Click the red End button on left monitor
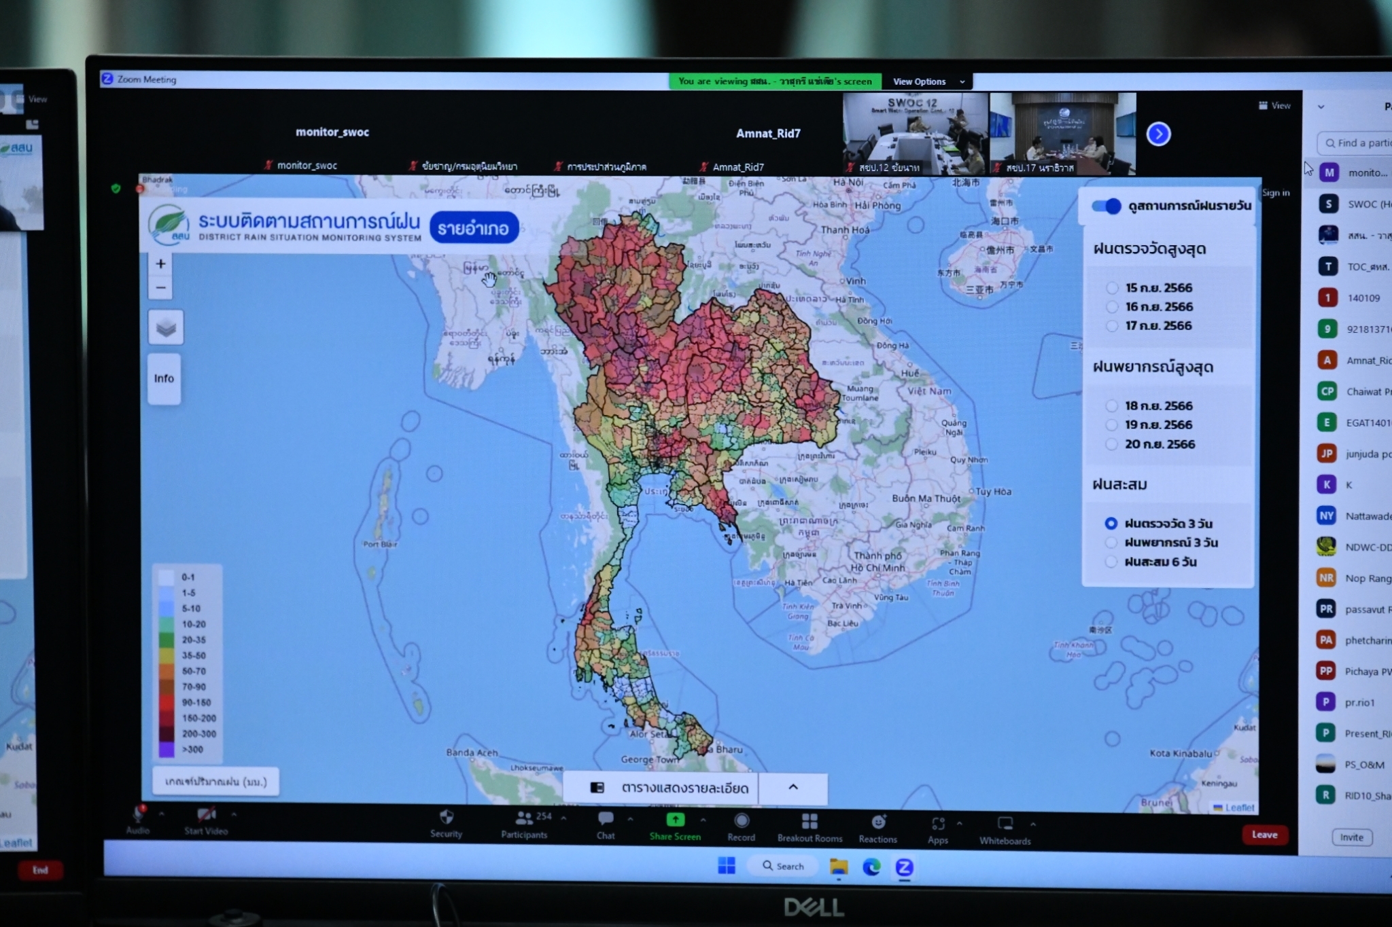The height and width of the screenshot is (927, 1392). pos(39,870)
